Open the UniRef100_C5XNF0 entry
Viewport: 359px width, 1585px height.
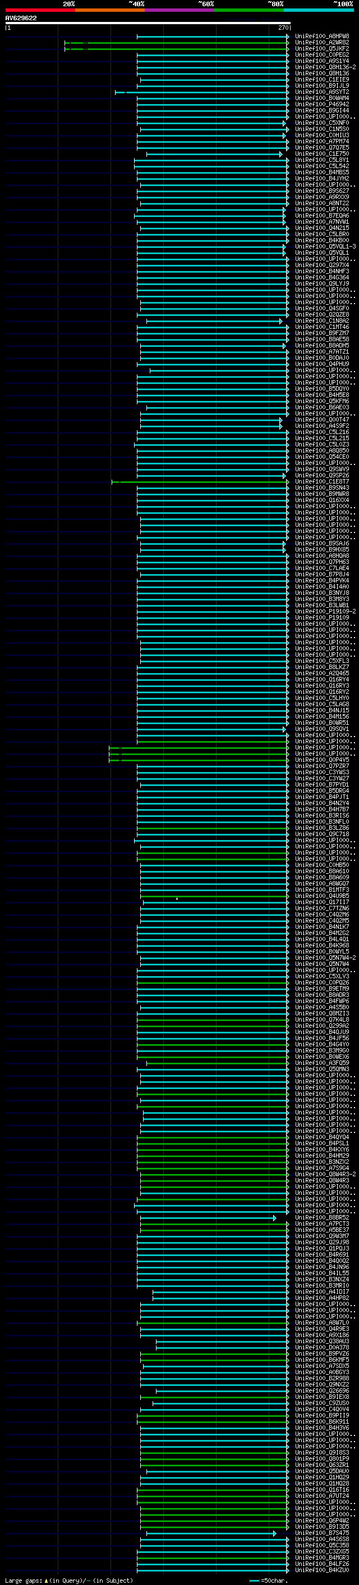pos(321,123)
